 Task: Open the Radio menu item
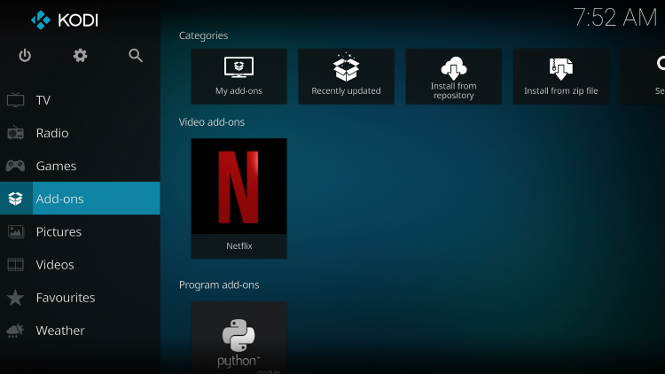point(80,133)
